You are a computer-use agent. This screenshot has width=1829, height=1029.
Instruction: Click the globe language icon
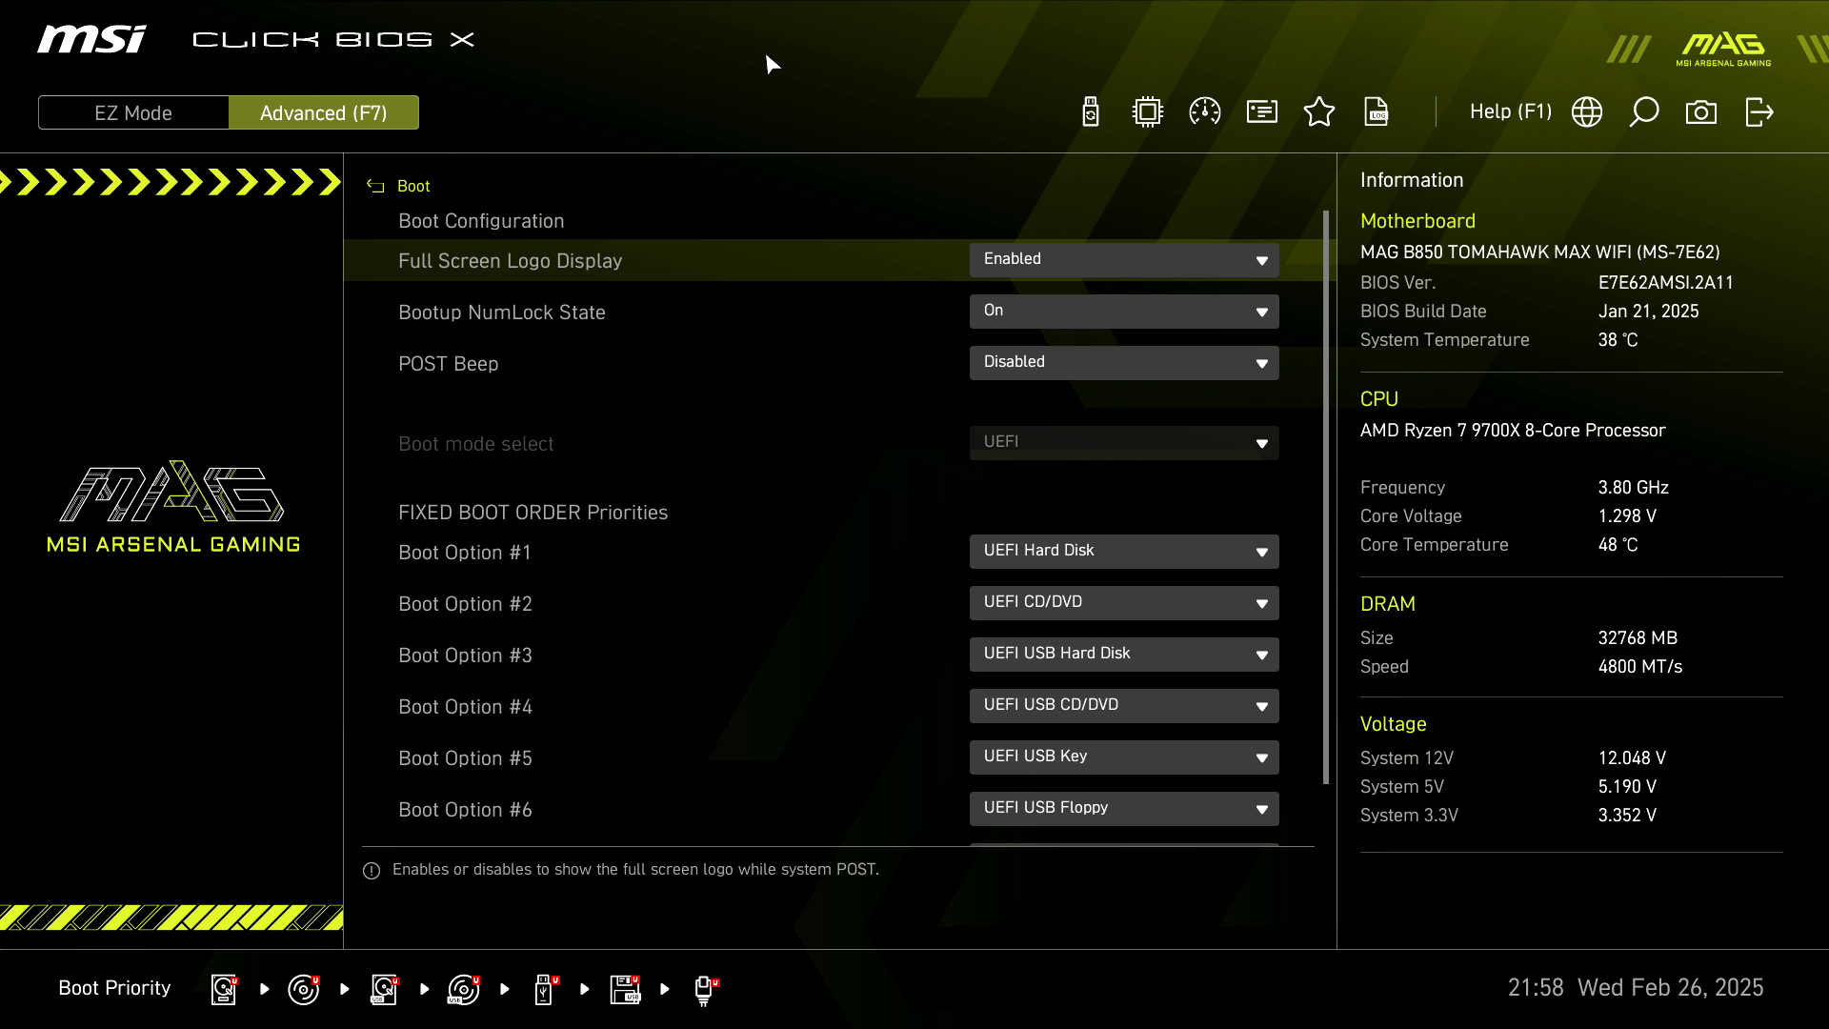coord(1587,112)
